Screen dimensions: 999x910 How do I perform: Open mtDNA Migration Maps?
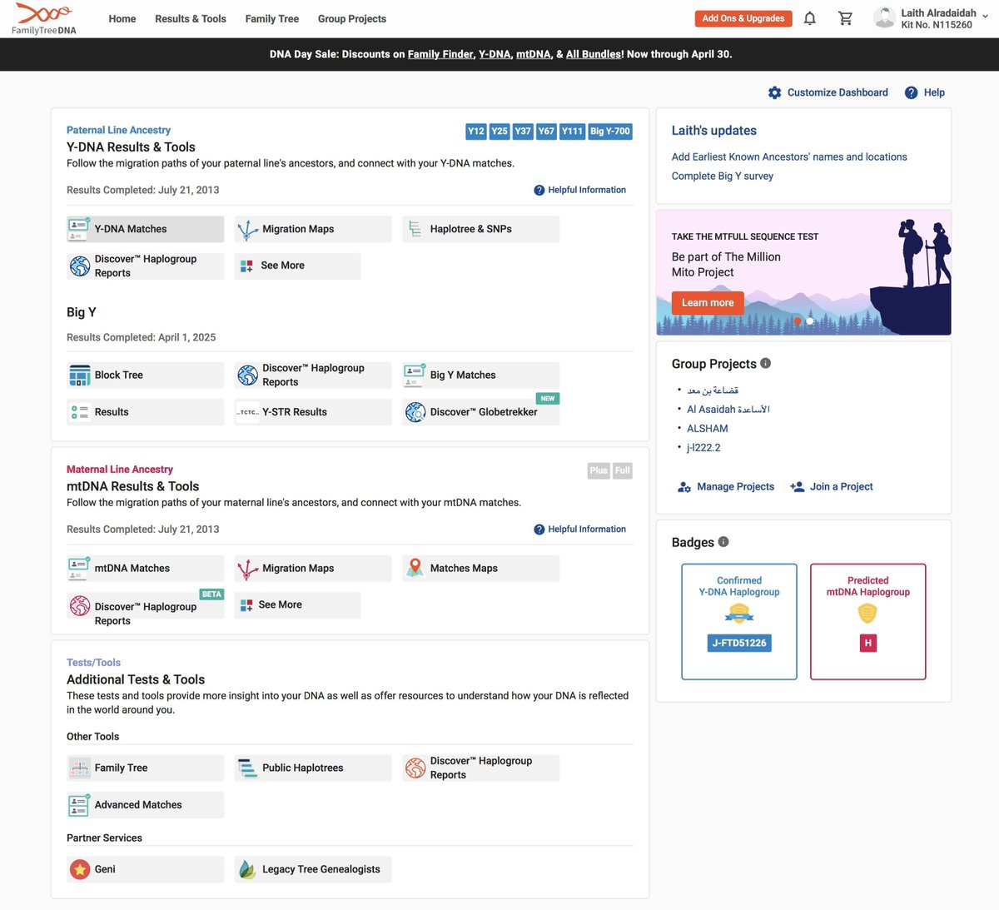[x=312, y=569]
